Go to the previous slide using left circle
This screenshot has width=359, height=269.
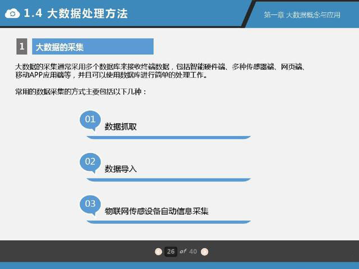click(x=159, y=252)
